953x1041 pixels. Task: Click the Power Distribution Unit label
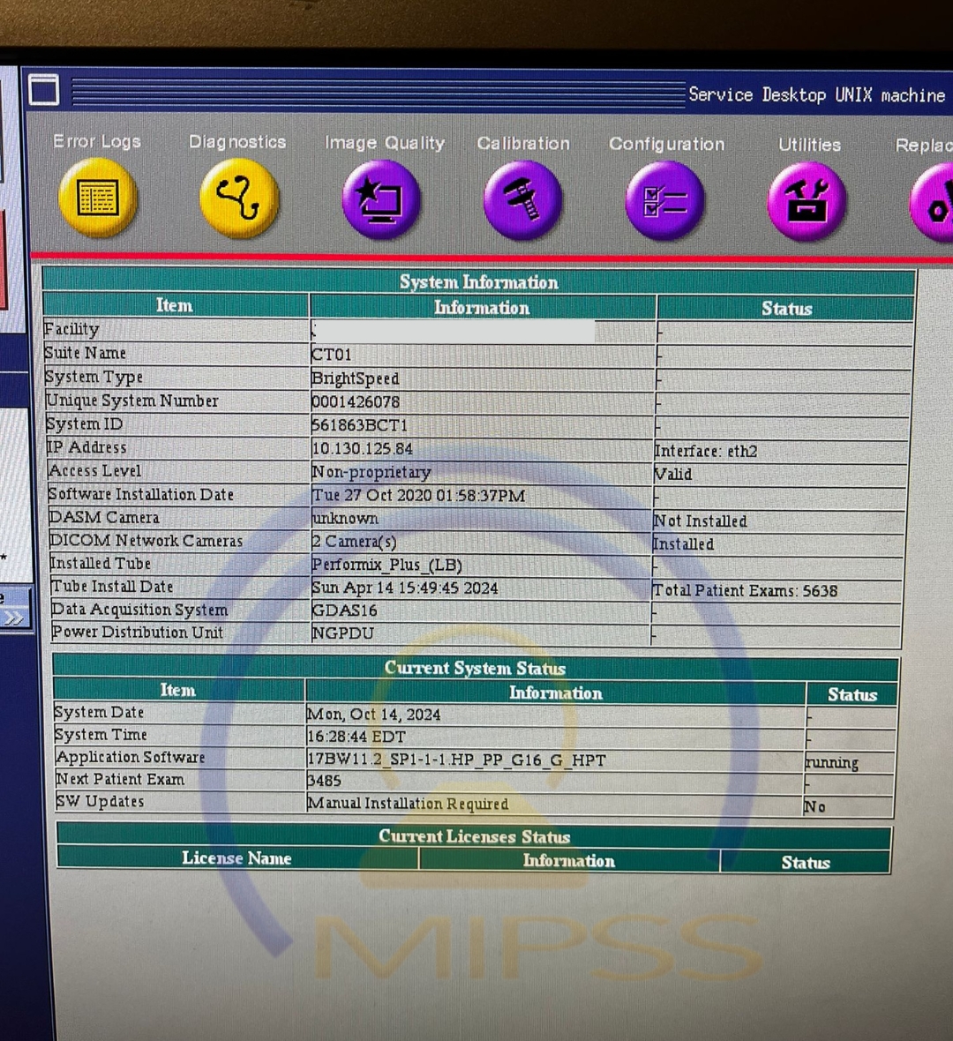pos(138,632)
